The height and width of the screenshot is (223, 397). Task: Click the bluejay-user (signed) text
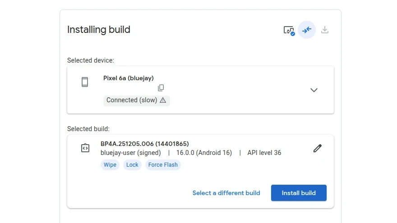tap(130, 153)
